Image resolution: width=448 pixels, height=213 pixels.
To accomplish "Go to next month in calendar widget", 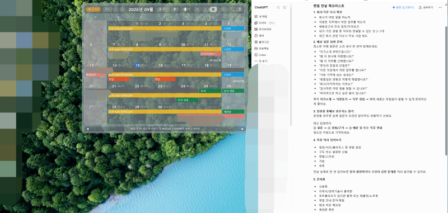I will [123, 10].
